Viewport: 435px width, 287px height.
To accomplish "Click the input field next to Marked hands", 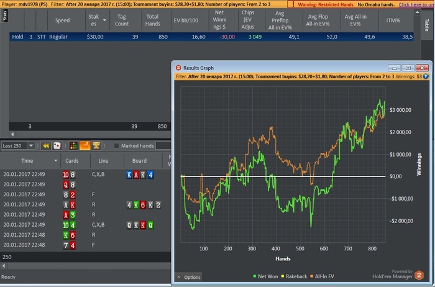I will [x=163, y=145].
